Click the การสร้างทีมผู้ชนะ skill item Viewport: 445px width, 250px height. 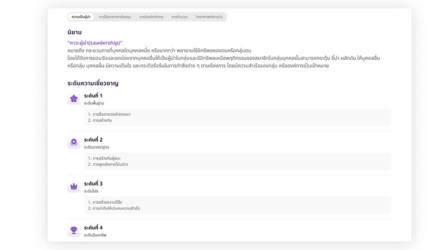pyautogui.click(x=107, y=158)
